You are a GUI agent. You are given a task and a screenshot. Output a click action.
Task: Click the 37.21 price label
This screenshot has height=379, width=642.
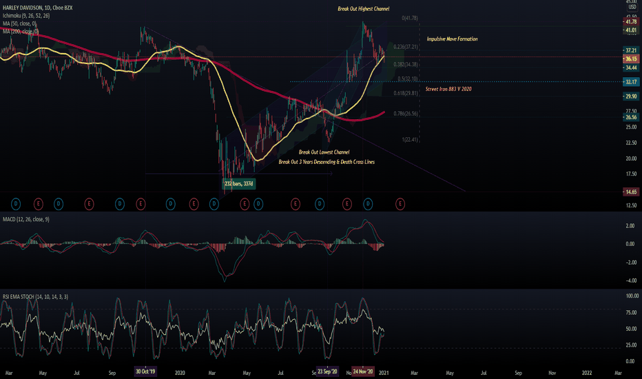(x=631, y=50)
